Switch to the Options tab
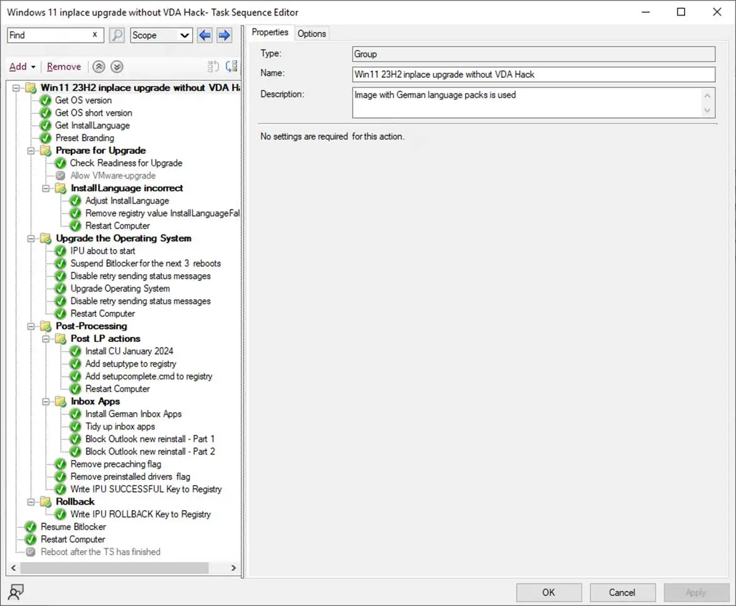Screen dimensions: 736x606 (312, 33)
